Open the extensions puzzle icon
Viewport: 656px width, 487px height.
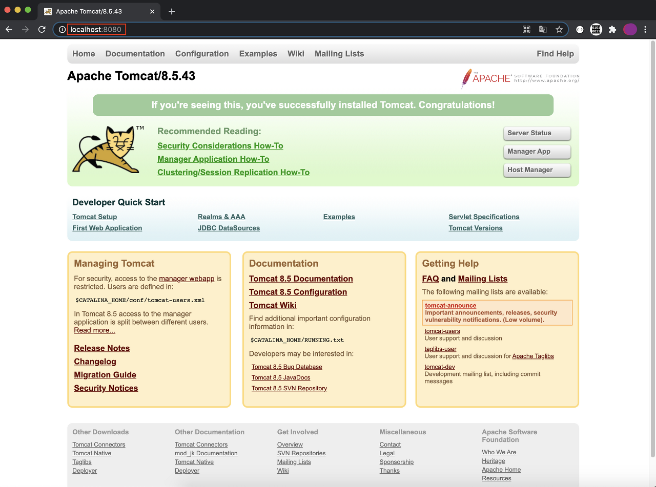[x=612, y=30]
